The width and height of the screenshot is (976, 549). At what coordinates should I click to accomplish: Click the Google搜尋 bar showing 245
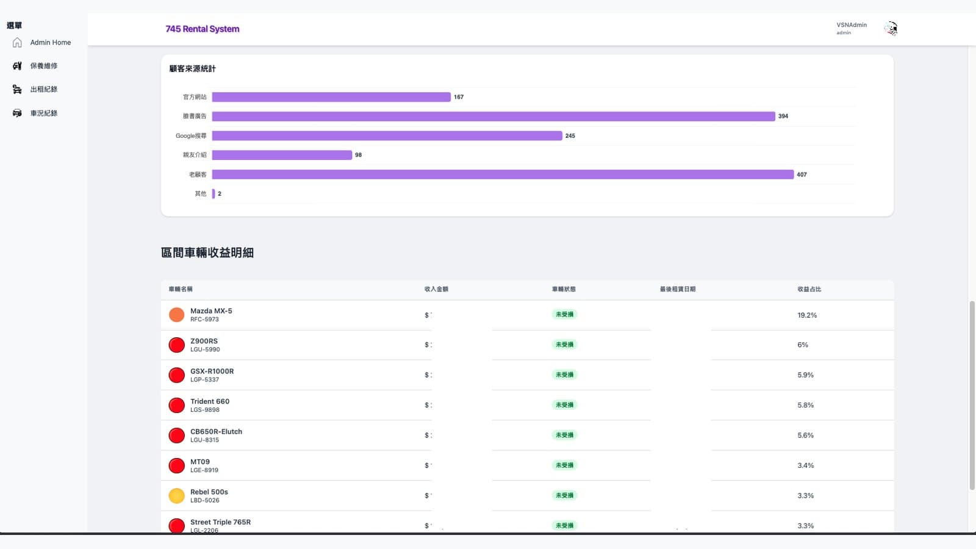[387, 136]
